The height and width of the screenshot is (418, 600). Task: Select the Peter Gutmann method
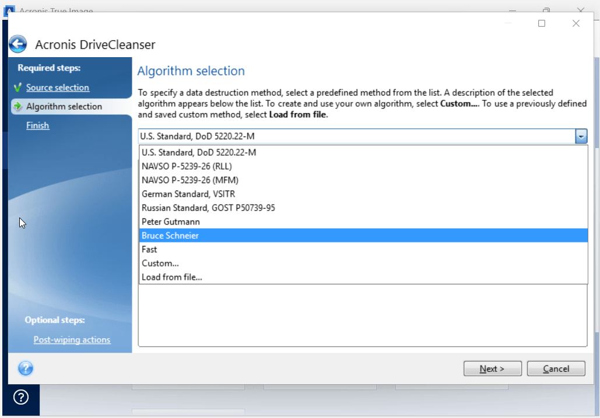click(363, 222)
